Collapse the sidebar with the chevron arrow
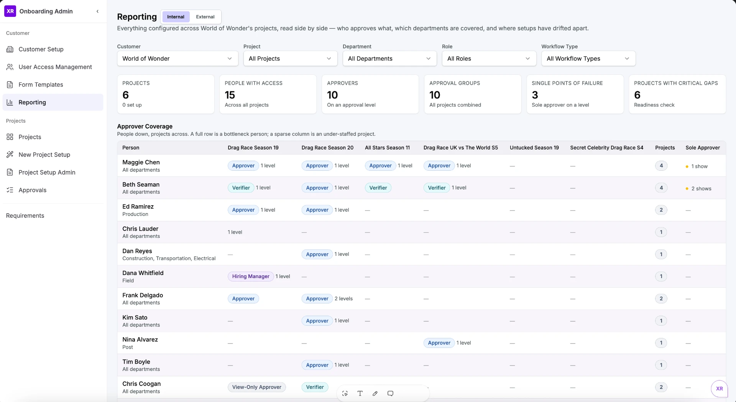Viewport: 736px width, 402px height. click(x=97, y=11)
